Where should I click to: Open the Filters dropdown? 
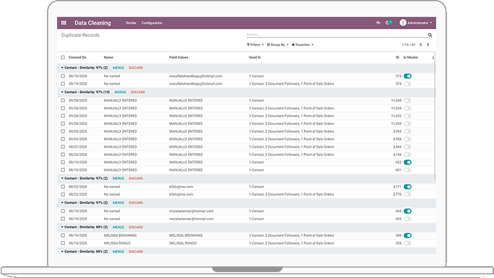255,45
